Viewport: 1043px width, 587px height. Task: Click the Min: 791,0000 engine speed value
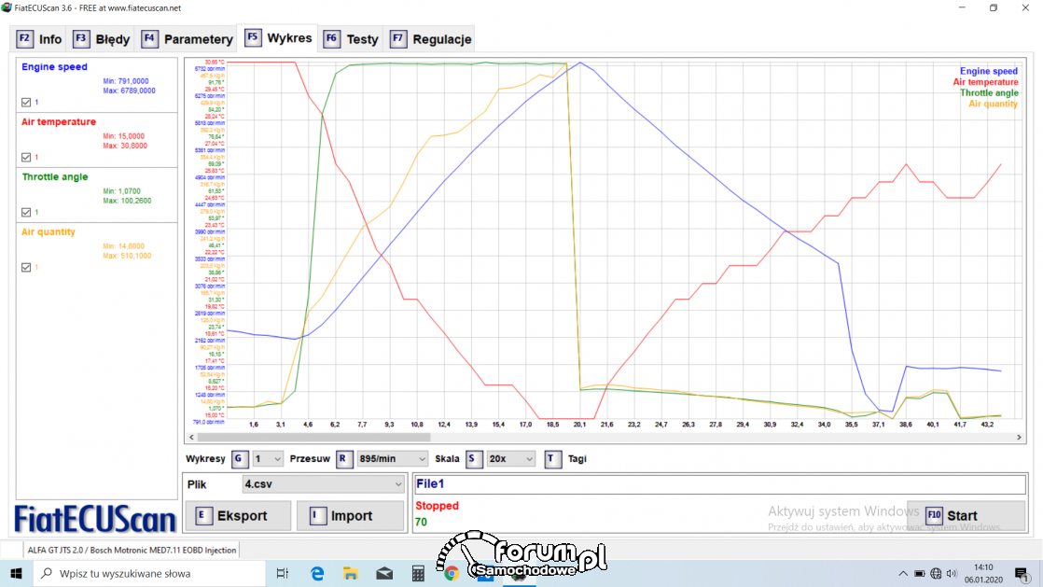click(126, 81)
